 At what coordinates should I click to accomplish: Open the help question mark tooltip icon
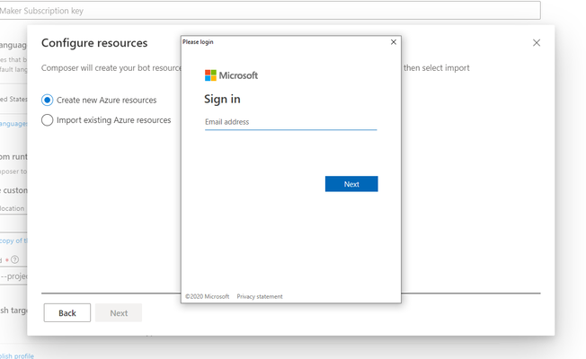point(14,259)
